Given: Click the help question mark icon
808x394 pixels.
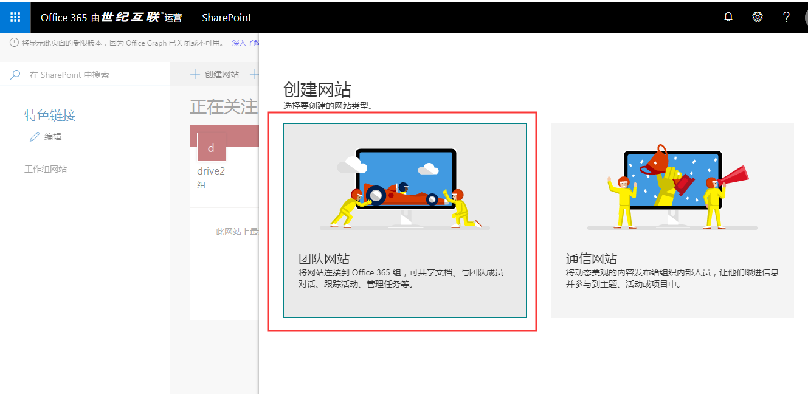Looking at the screenshot, I should (786, 17).
